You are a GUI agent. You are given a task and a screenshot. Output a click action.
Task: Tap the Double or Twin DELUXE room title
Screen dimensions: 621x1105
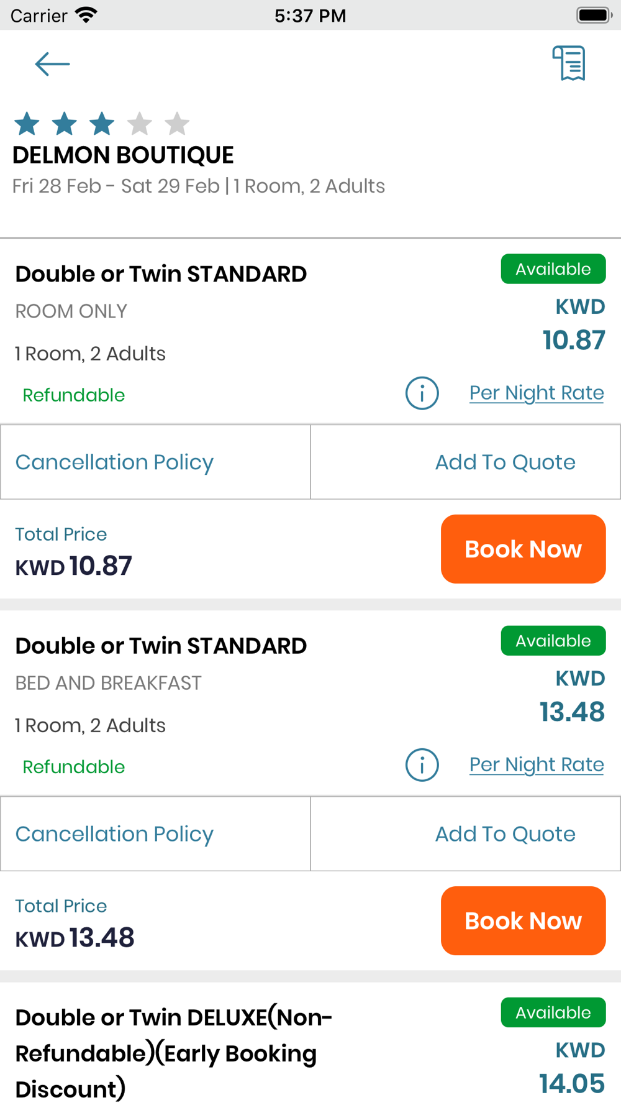[x=174, y=1053]
